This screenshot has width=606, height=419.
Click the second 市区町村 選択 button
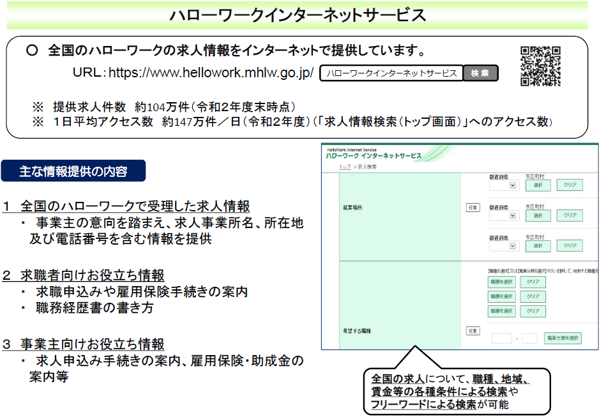(538, 215)
